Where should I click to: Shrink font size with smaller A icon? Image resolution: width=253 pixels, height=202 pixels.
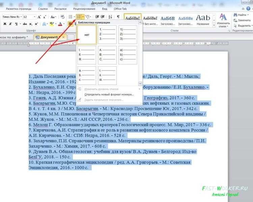45,17
